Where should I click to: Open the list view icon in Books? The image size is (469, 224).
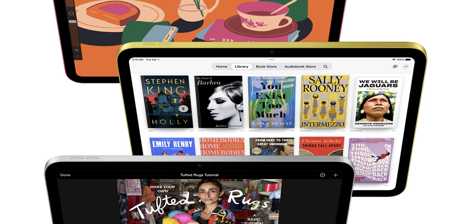click(395, 67)
